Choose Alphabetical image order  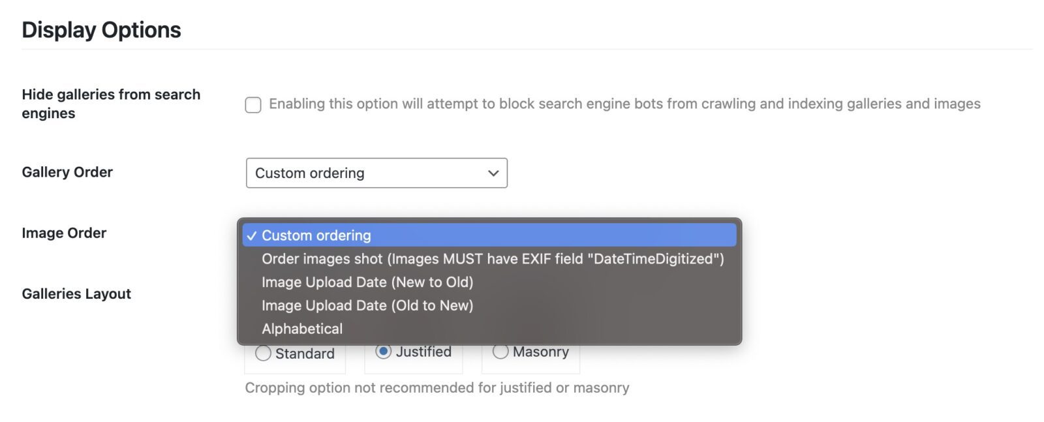click(489, 329)
